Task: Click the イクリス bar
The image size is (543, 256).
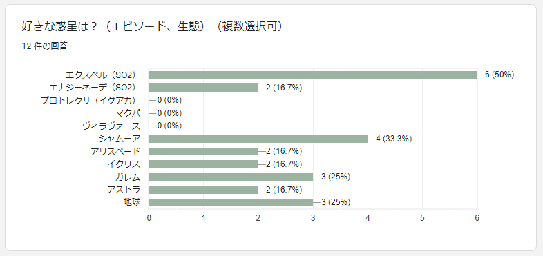Action: pos(204,164)
